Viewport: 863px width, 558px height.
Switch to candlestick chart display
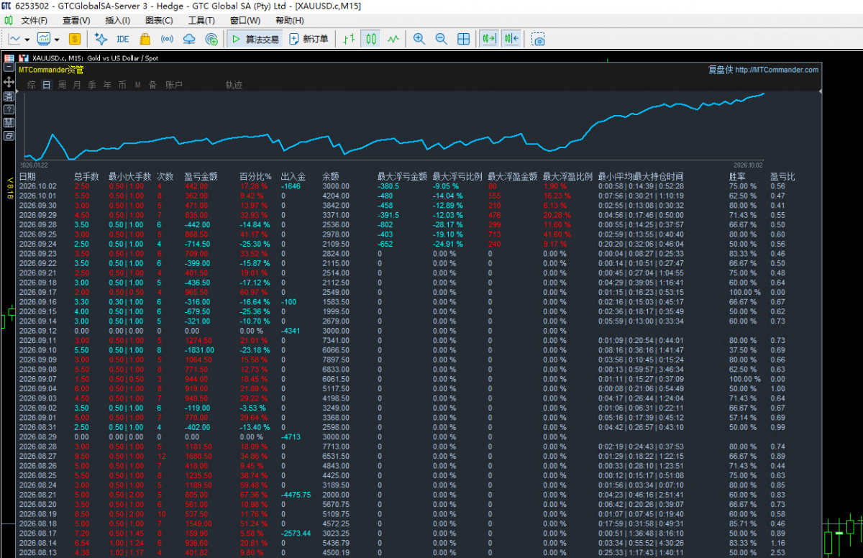[x=371, y=39]
